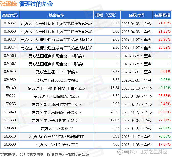
Task: Click the 2025-04-09 ~ 至今 tenure cell
Action: point(137,96)
